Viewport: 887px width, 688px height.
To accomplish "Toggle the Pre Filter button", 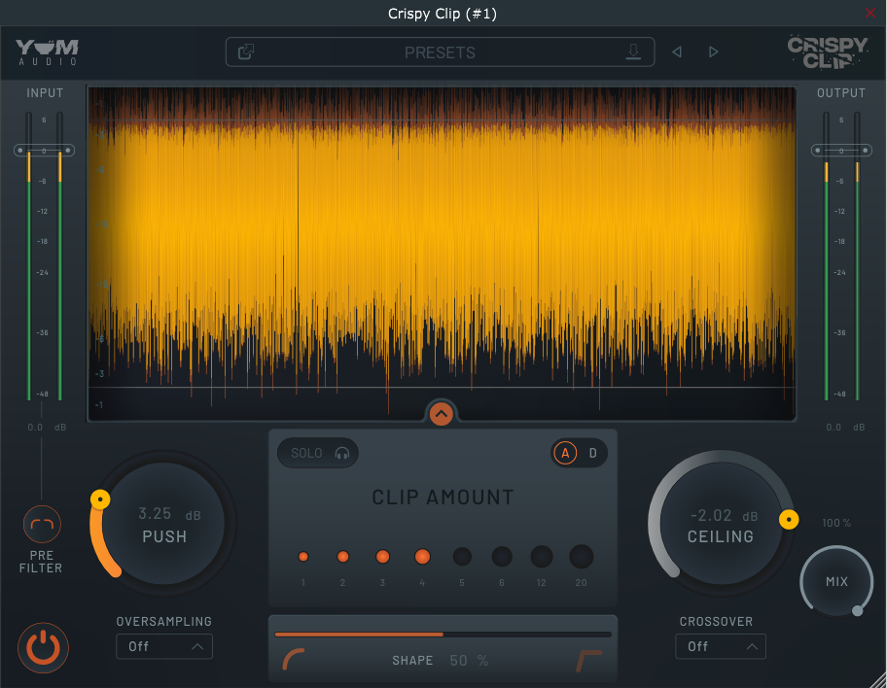I will point(42,524).
